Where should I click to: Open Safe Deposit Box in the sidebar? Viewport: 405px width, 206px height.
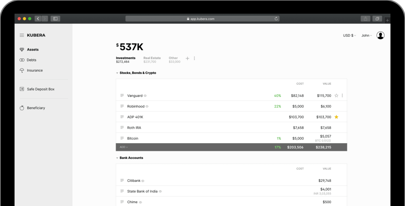tap(40, 89)
